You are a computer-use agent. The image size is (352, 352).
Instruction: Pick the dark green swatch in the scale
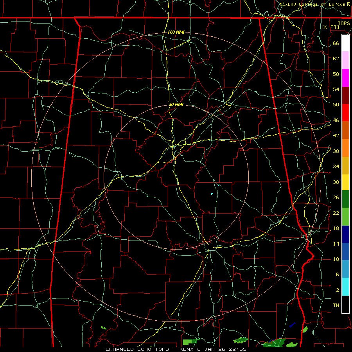pos(345,199)
